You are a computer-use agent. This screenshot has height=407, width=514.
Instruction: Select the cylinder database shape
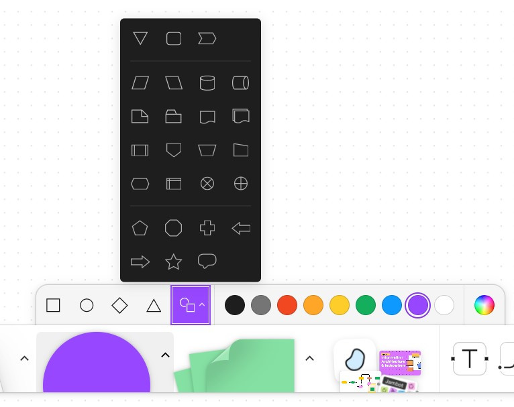coord(207,83)
